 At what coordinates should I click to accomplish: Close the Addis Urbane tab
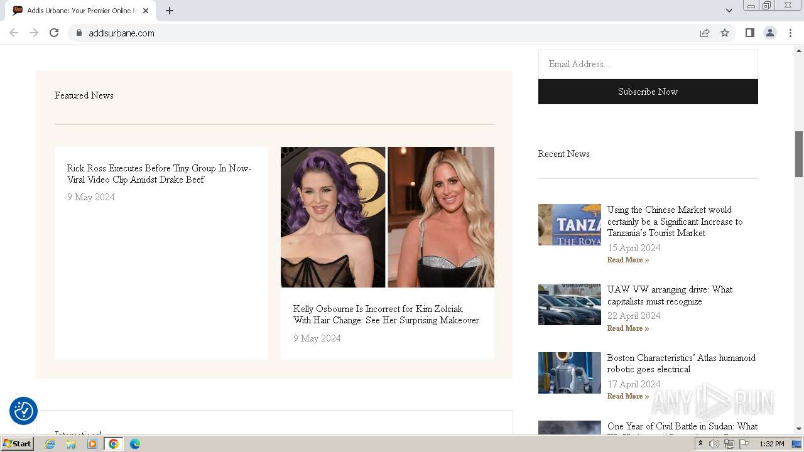tap(146, 11)
